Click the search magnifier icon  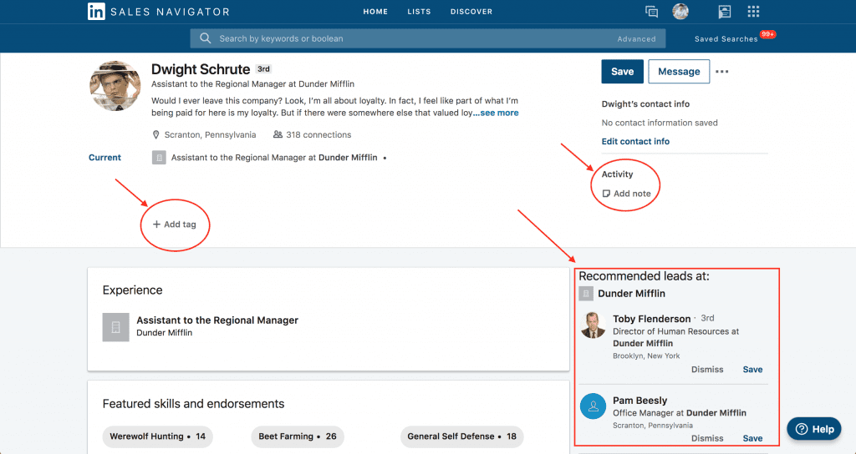tap(206, 38)
